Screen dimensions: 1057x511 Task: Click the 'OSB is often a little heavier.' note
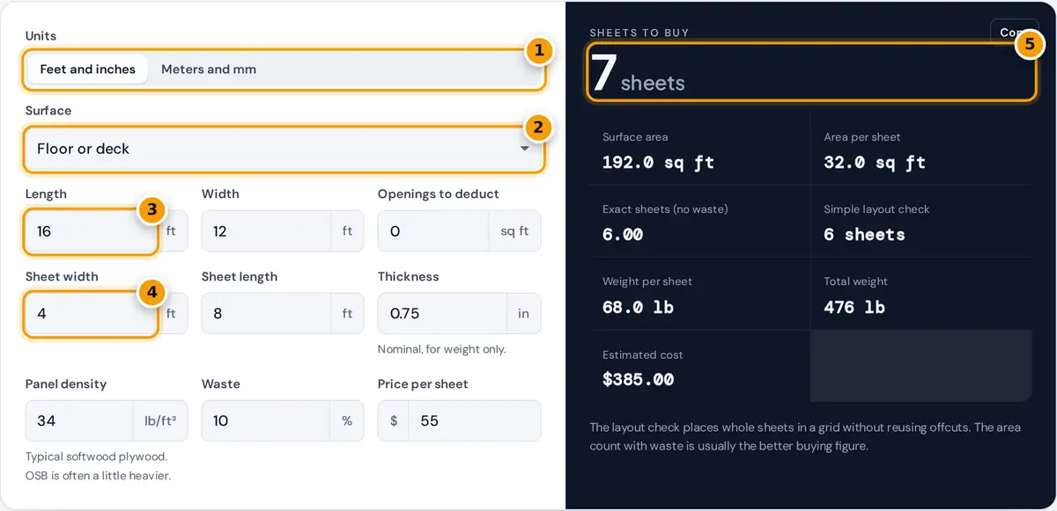click(98, 476)
